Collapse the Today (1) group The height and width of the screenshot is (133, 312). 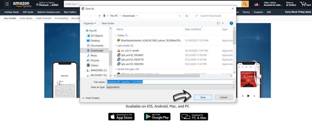(x=115, y=35)
